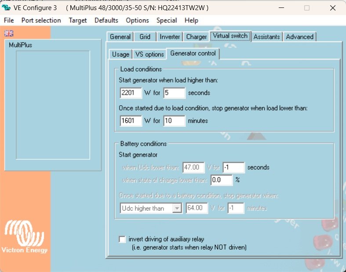Switch to the General tab
Screen dimensions: 346x272
(120, 36)
